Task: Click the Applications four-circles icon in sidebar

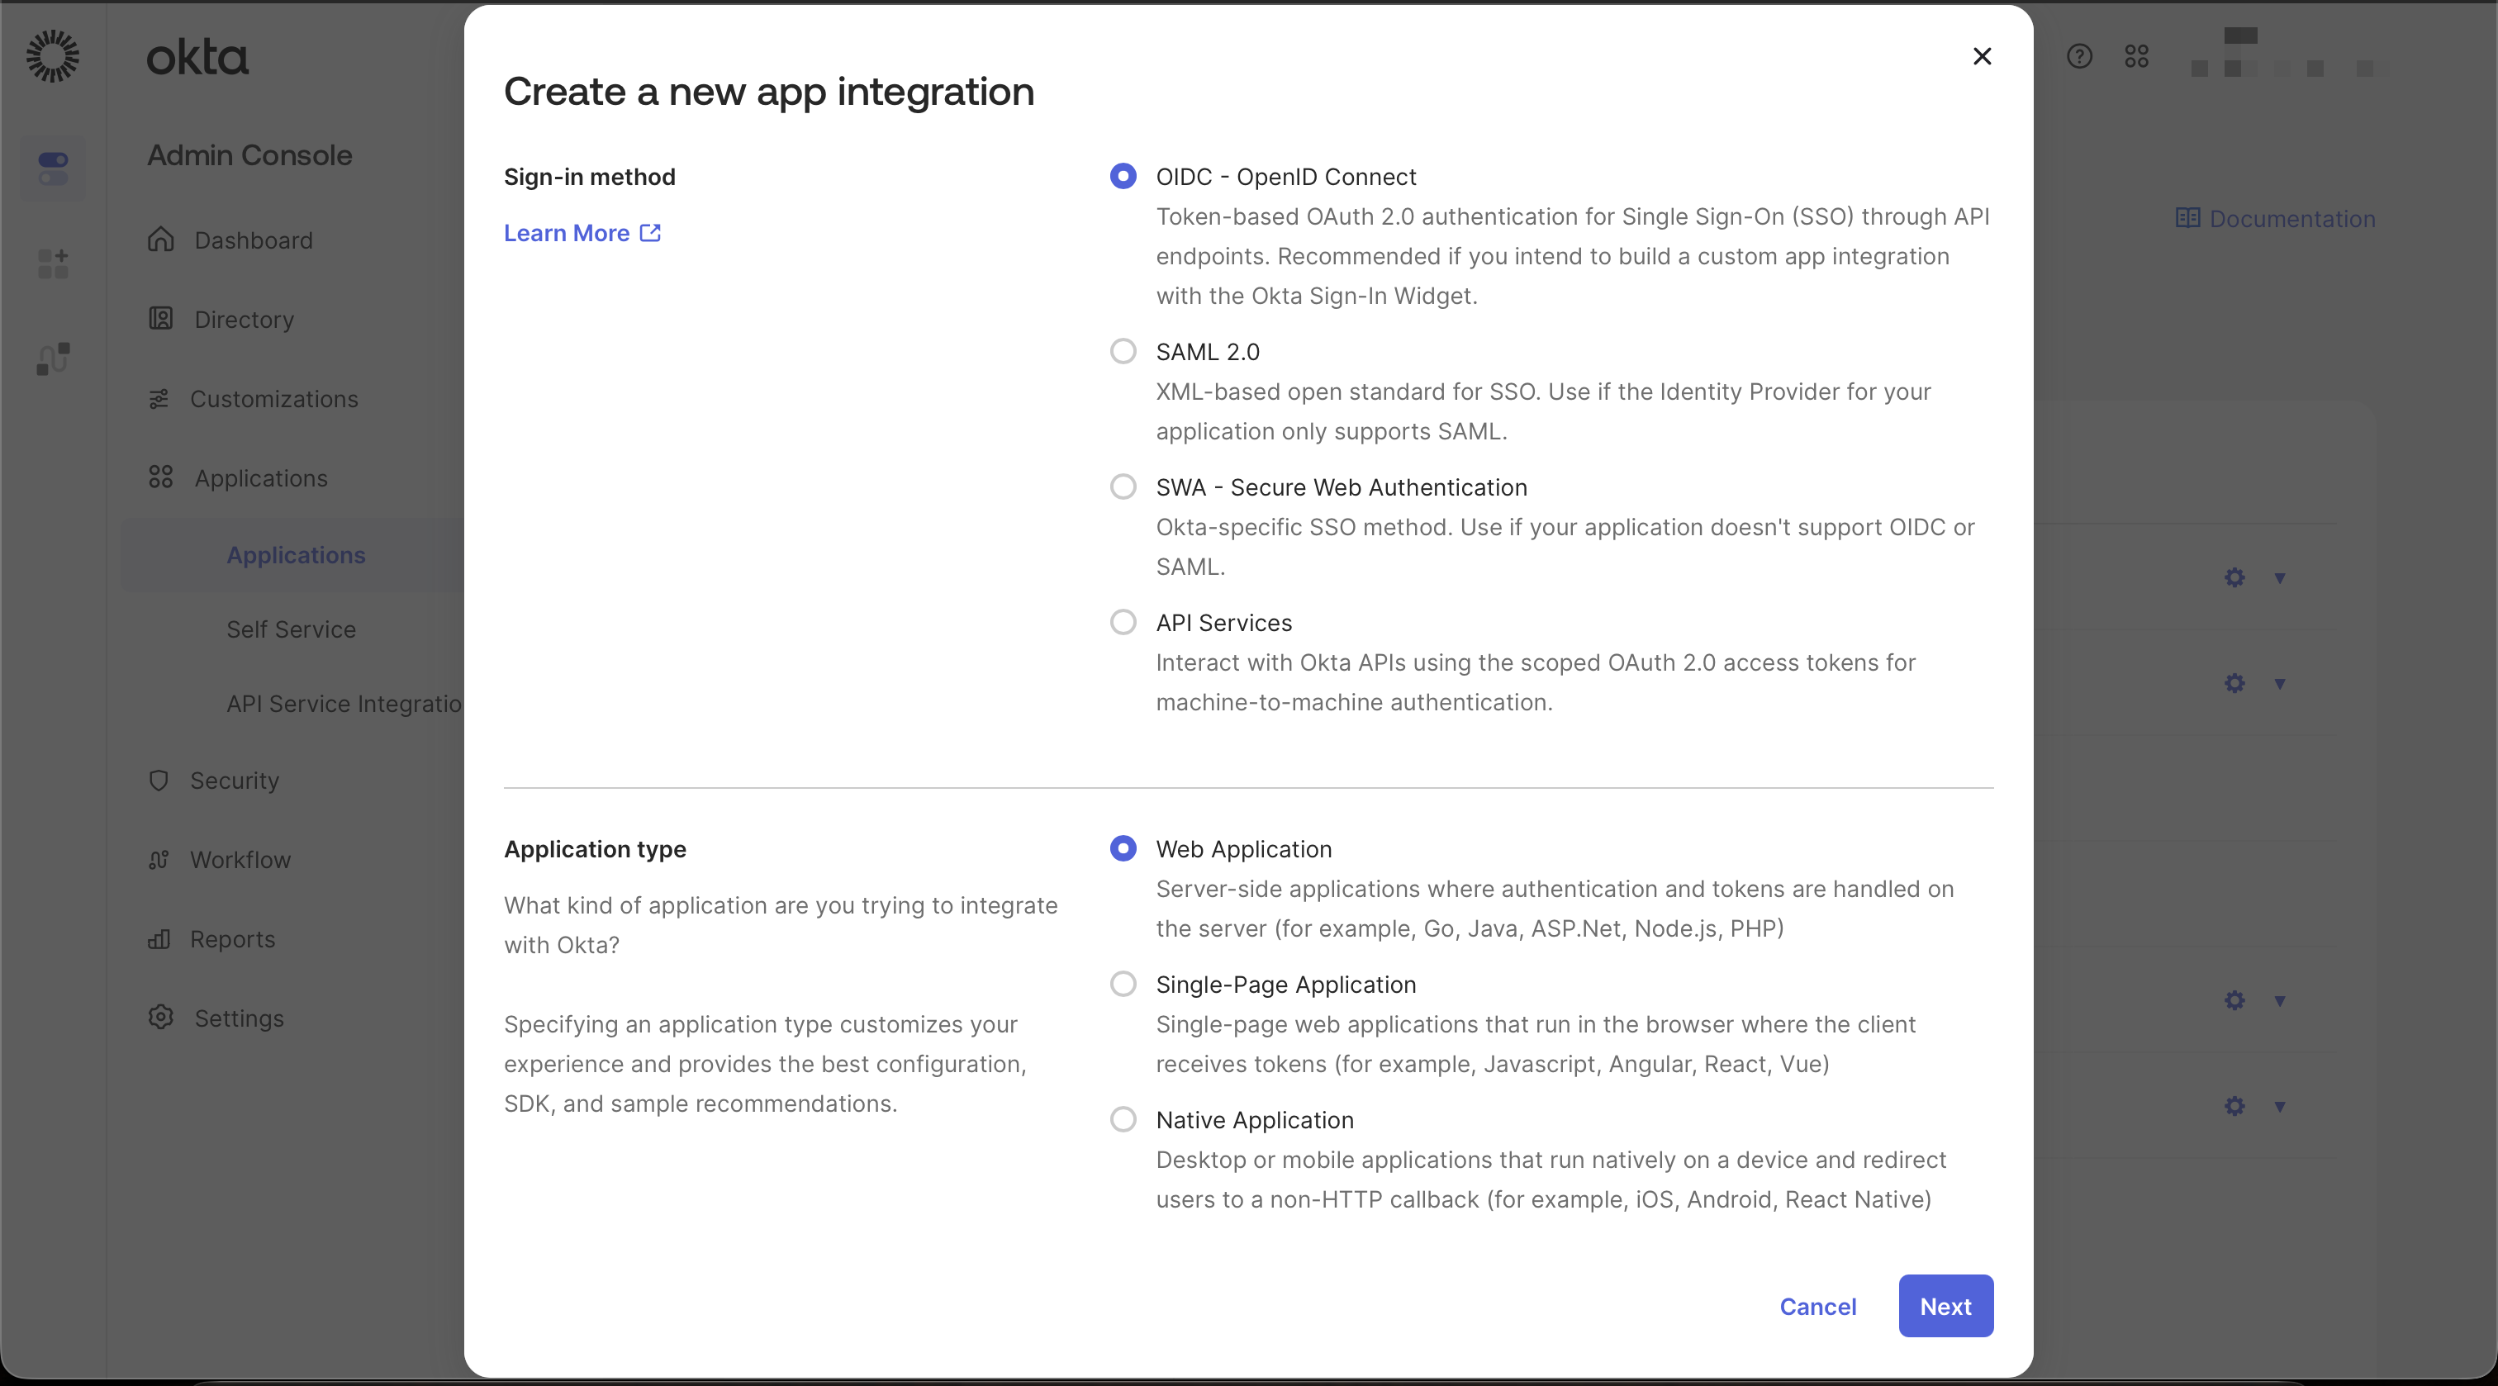Action: (x=161, y=477)
